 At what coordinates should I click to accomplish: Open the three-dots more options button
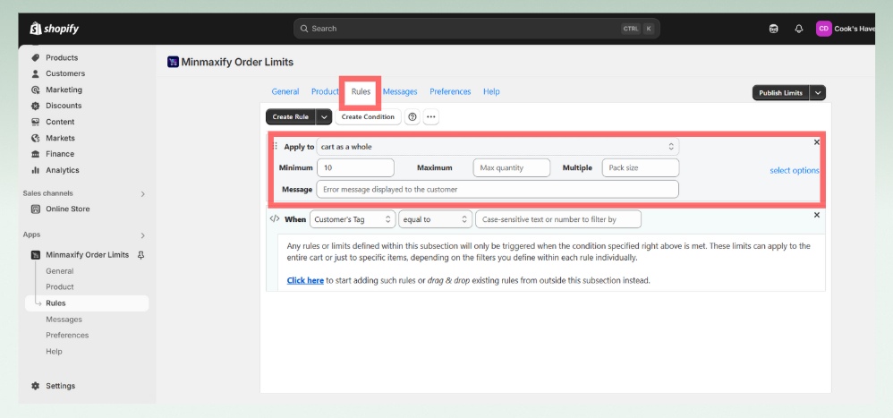coord(431,116)
